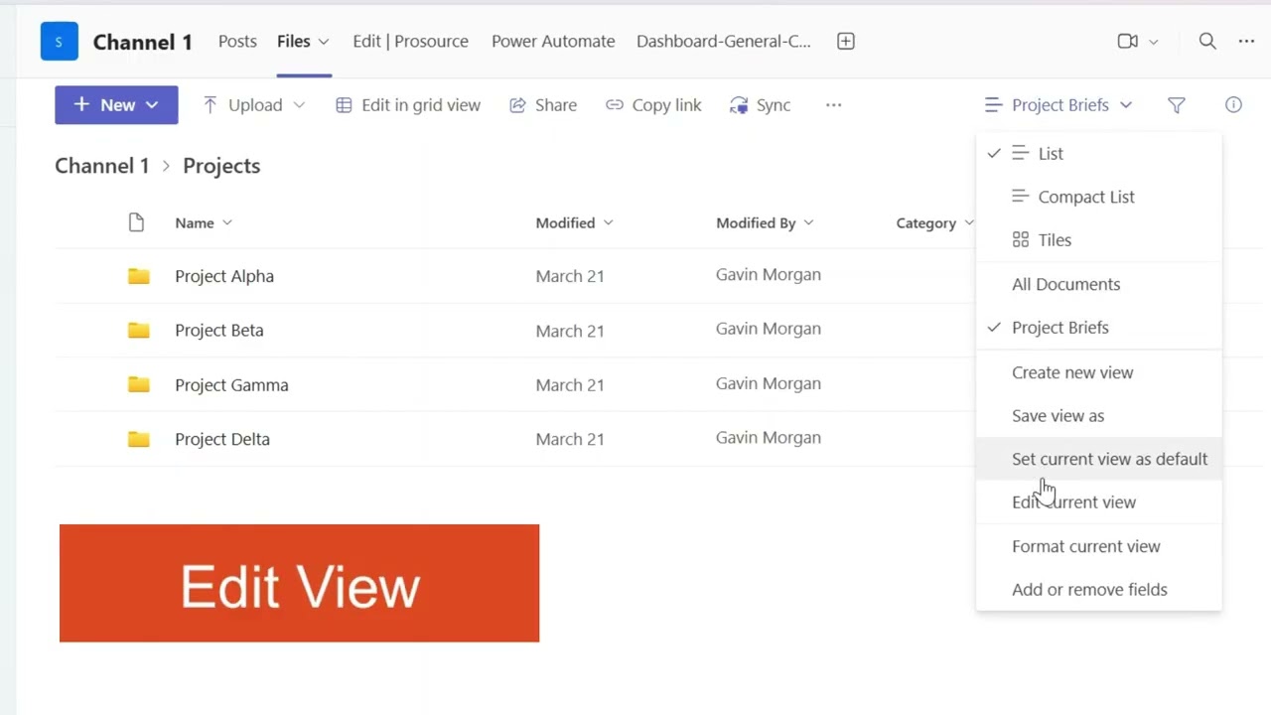The image size is (1271, 715).
Task: Click the file type column header icon
Action: click(137, 222)
